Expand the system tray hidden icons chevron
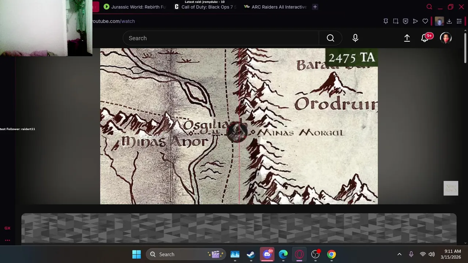468x263 pixels. 399,254
